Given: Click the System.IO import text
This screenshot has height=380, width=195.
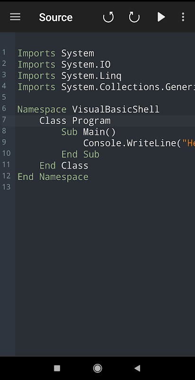Looking at the screenshot, I should [86, 65].
